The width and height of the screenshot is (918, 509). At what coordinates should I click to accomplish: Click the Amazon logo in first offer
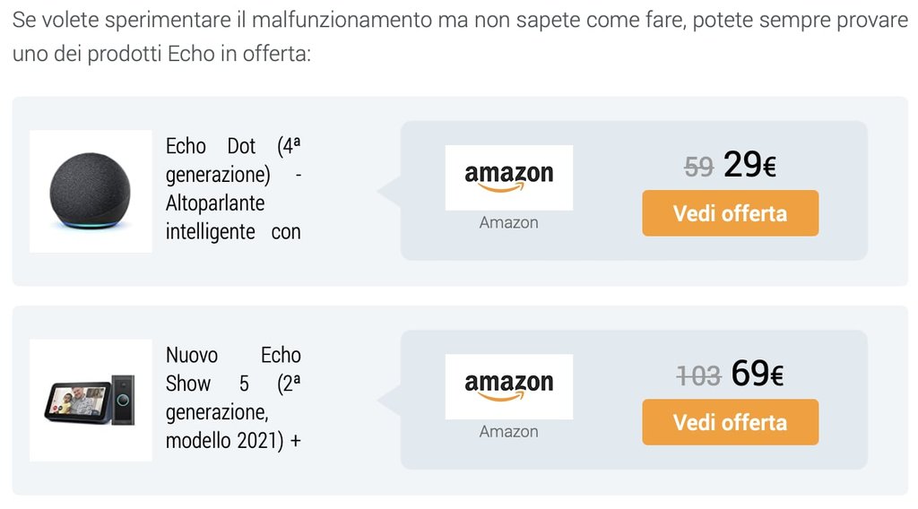point(509,177)
